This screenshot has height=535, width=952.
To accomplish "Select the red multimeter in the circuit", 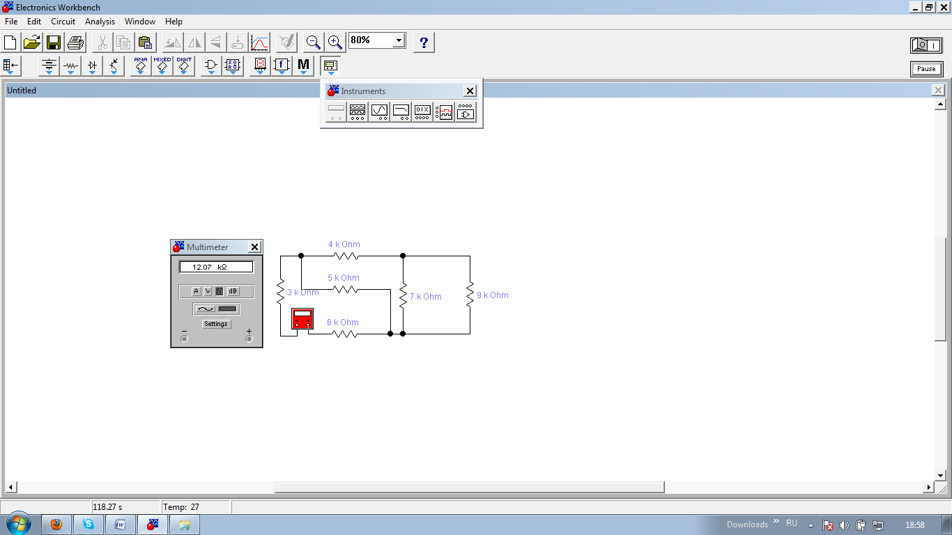I will click(x=302, y=318).
